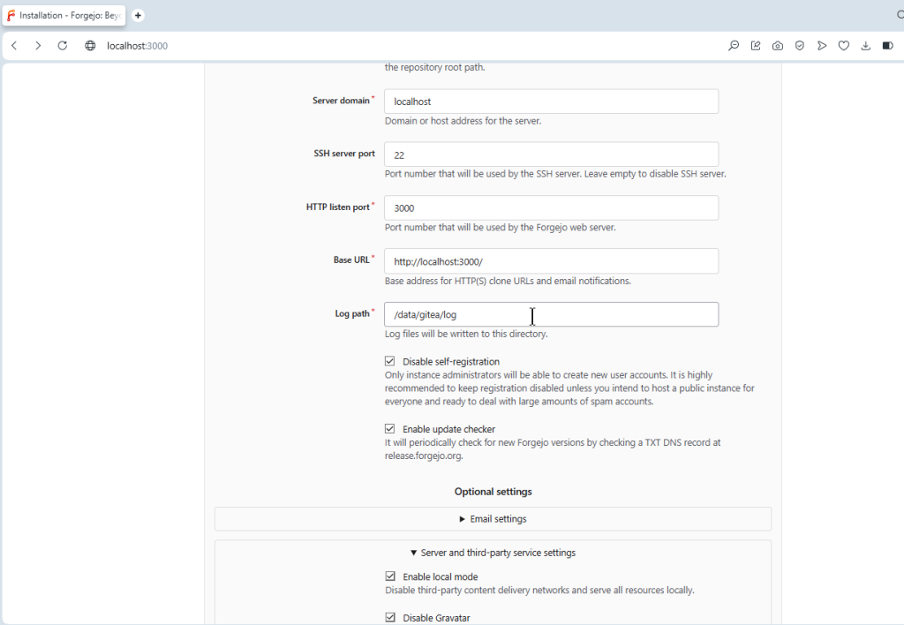
Task: Click the paper-plane send icon
Action: point(822,46)
